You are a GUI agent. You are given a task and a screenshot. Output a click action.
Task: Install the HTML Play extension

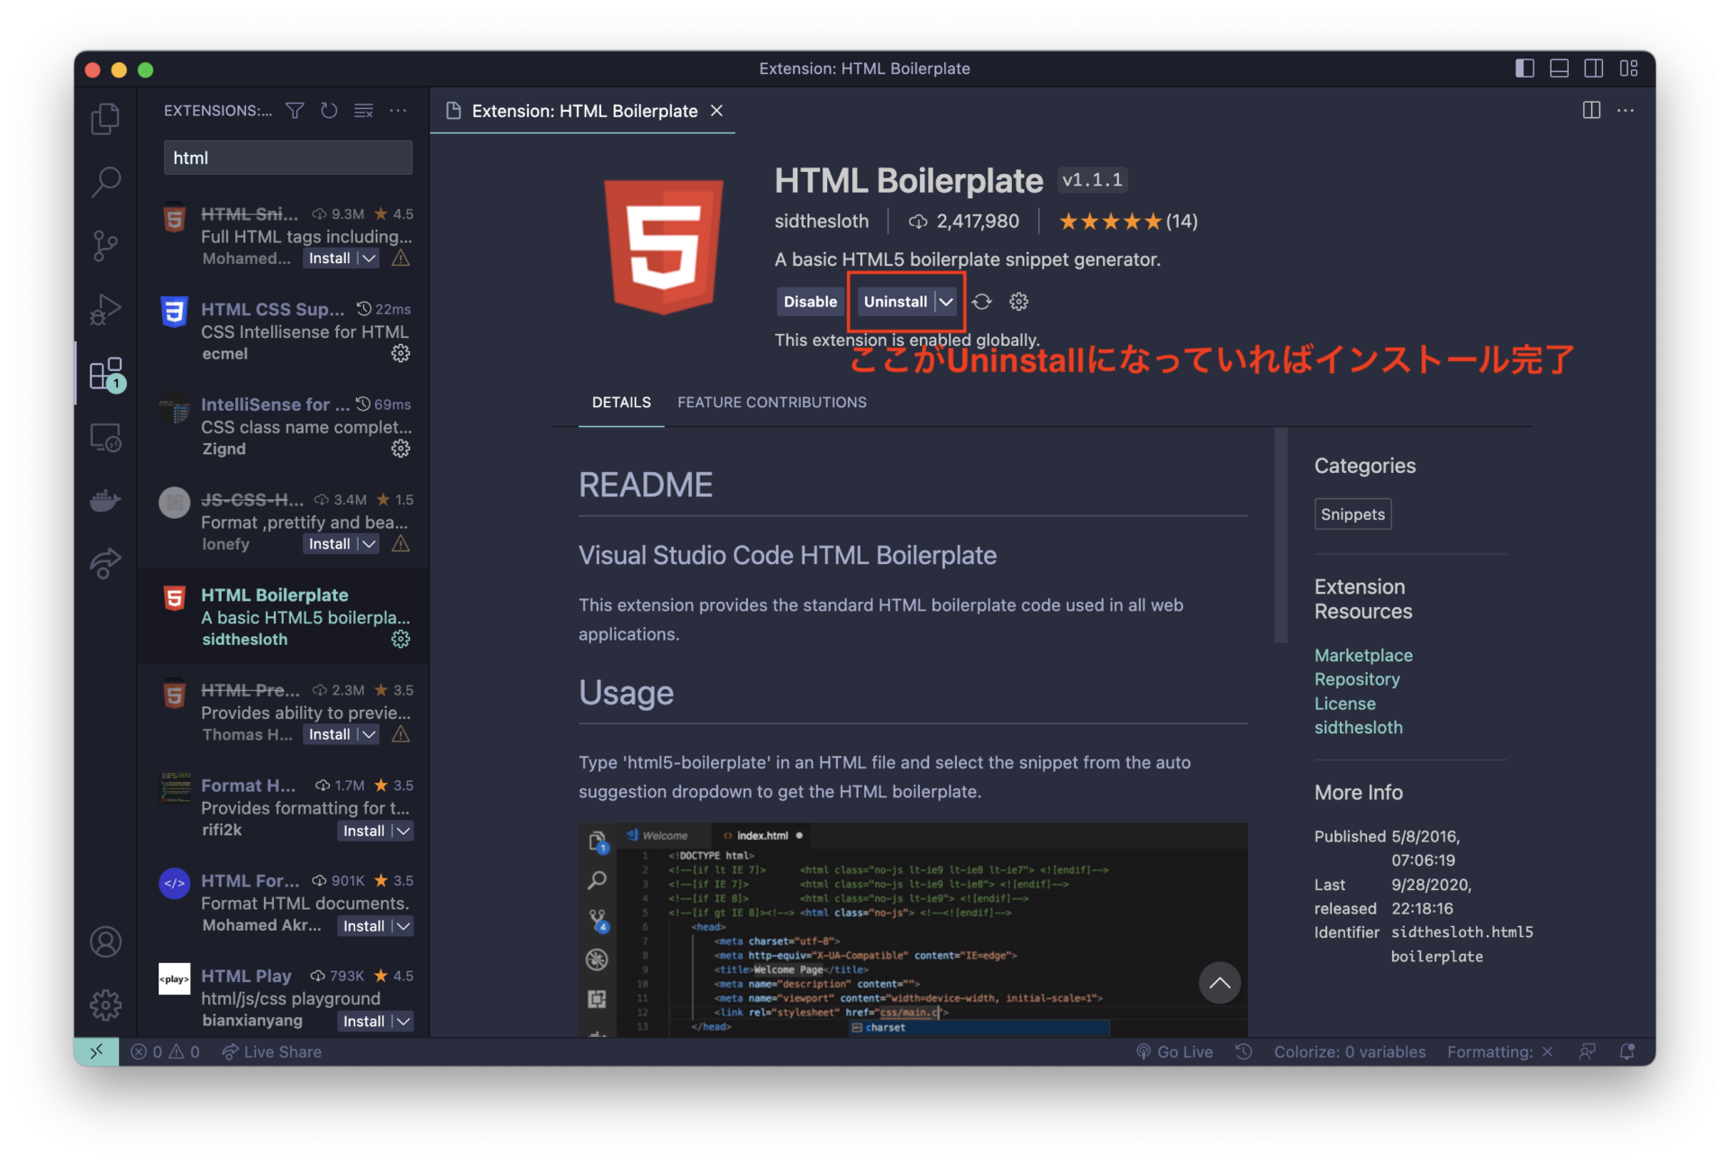[x=363, y=1022]
